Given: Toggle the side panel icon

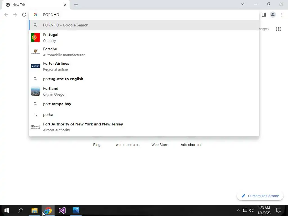Looking at the screenshot, I should click(x=264, y=15).
